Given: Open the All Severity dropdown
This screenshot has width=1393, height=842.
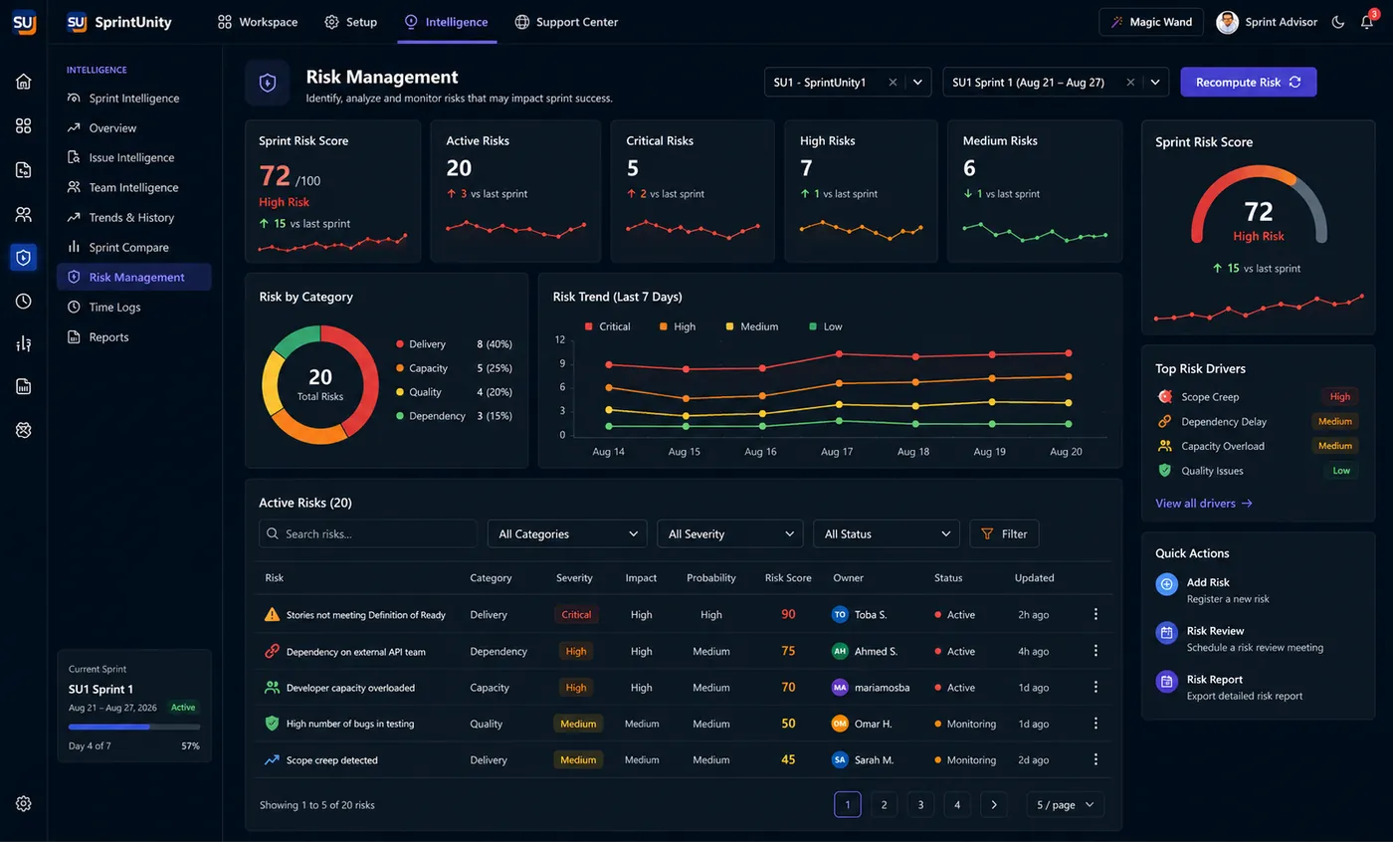Looking at the screenshot, I should pyautogui.click(x=729, y=533).
